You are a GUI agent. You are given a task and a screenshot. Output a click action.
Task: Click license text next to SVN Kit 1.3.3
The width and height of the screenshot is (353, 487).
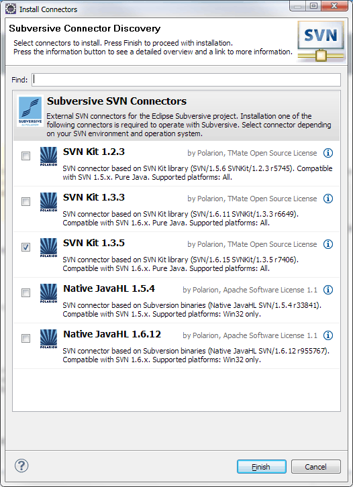[252, 199]
